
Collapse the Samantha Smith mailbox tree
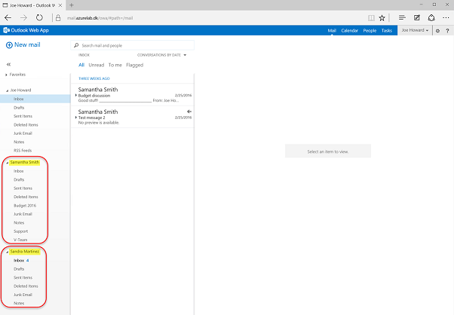[8, 163]
